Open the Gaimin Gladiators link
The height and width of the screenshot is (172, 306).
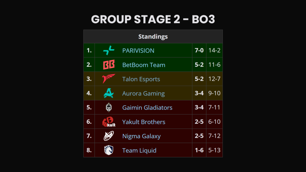(147, 107)
